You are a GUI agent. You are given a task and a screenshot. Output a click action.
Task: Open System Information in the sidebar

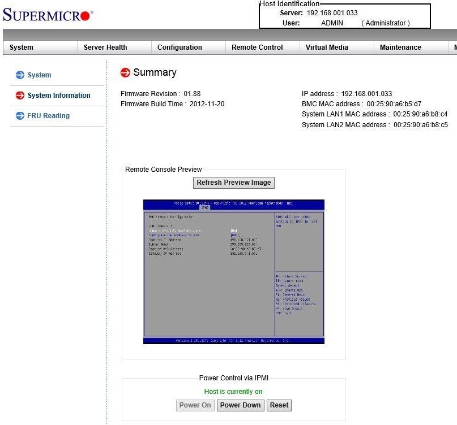coord(59,96)
